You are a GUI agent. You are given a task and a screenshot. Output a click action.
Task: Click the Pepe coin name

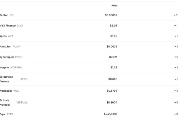click(x=3, y=114)
